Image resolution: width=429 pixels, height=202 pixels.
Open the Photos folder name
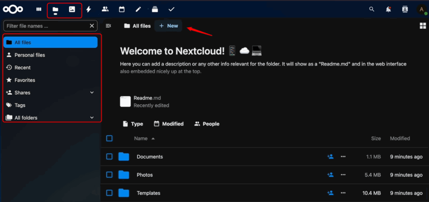point(145,175)
